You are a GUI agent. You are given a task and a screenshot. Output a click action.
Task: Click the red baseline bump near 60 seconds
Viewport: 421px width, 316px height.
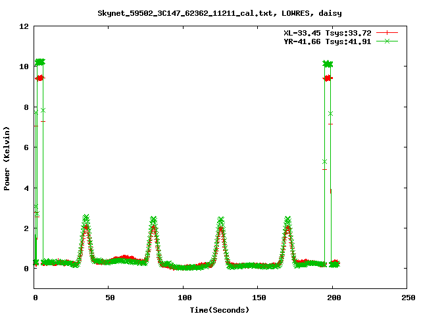124,257
